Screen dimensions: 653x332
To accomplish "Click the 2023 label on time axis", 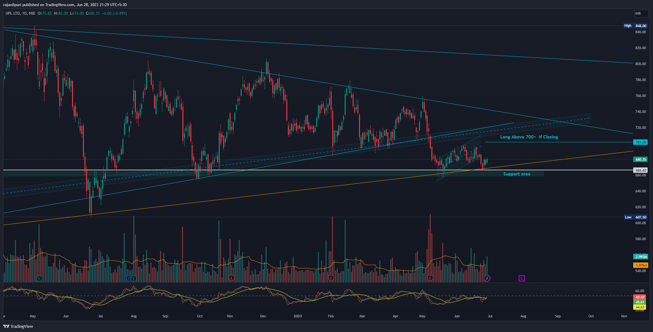I will (297, 316).
